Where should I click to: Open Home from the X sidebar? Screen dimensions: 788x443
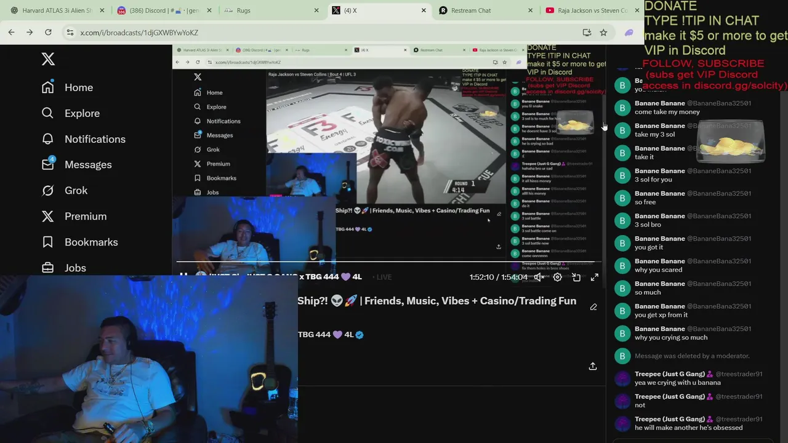(x=67, y=87)
